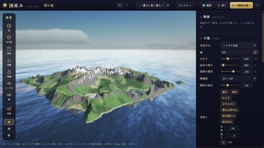Add a pyramid (角錐) shape

coord(9,73)
